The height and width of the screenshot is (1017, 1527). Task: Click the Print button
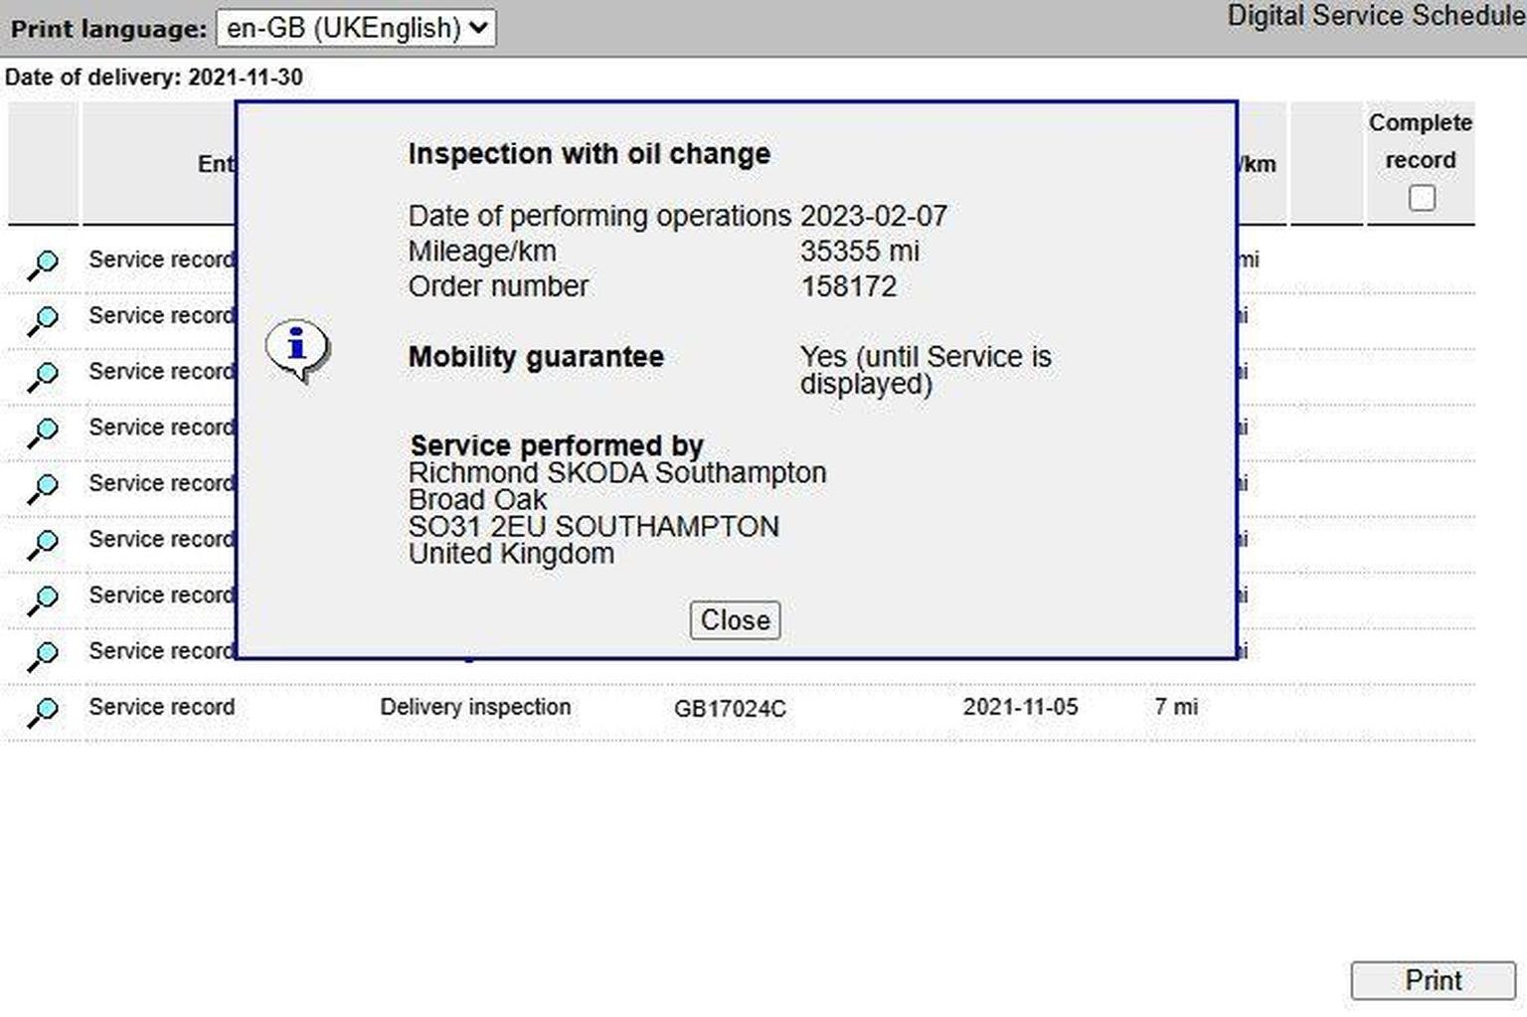point(1433,980)
